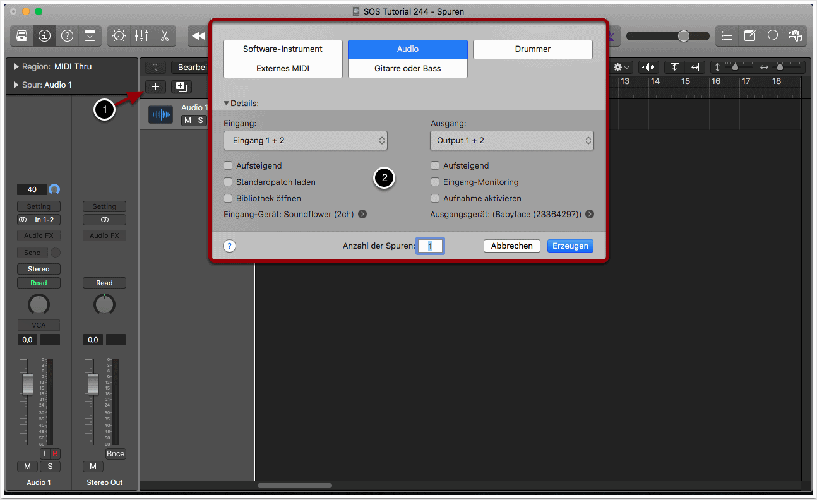817x500 pixels.
Task: Open the Mixer from the toolbar icon
Action: pos(141,36)
